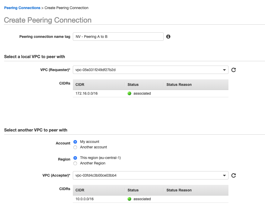Viewport: 265px width, 222px height.
Task: Click the caret arrow on Accepter VPC selector
Action: click(x=224, y=175)
